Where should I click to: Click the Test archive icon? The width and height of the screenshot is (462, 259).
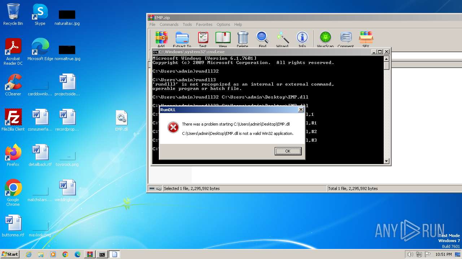point(203,39)
